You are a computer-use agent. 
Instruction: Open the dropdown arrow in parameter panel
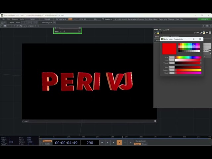pos(210,54)
